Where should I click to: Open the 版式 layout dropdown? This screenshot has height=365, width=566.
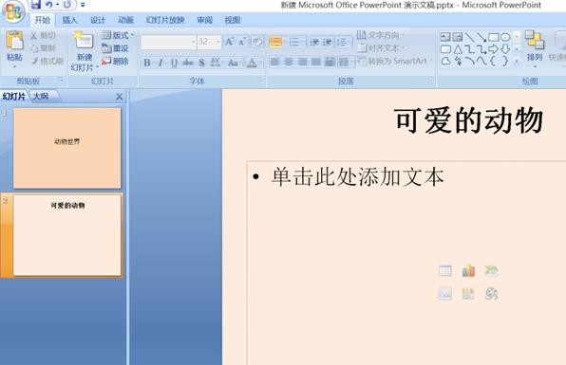click(118, 35)
